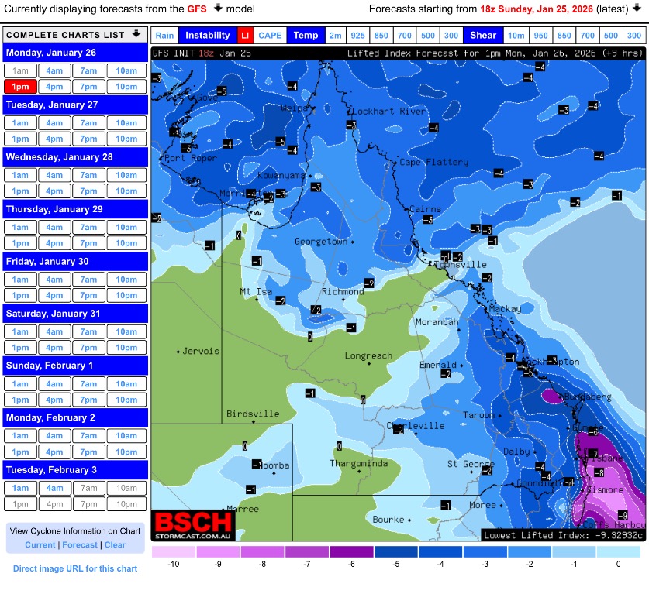Select the 10m shear level
Viewport: 649px width, 594px height.
pyautogui.click(x=516, y=36)
